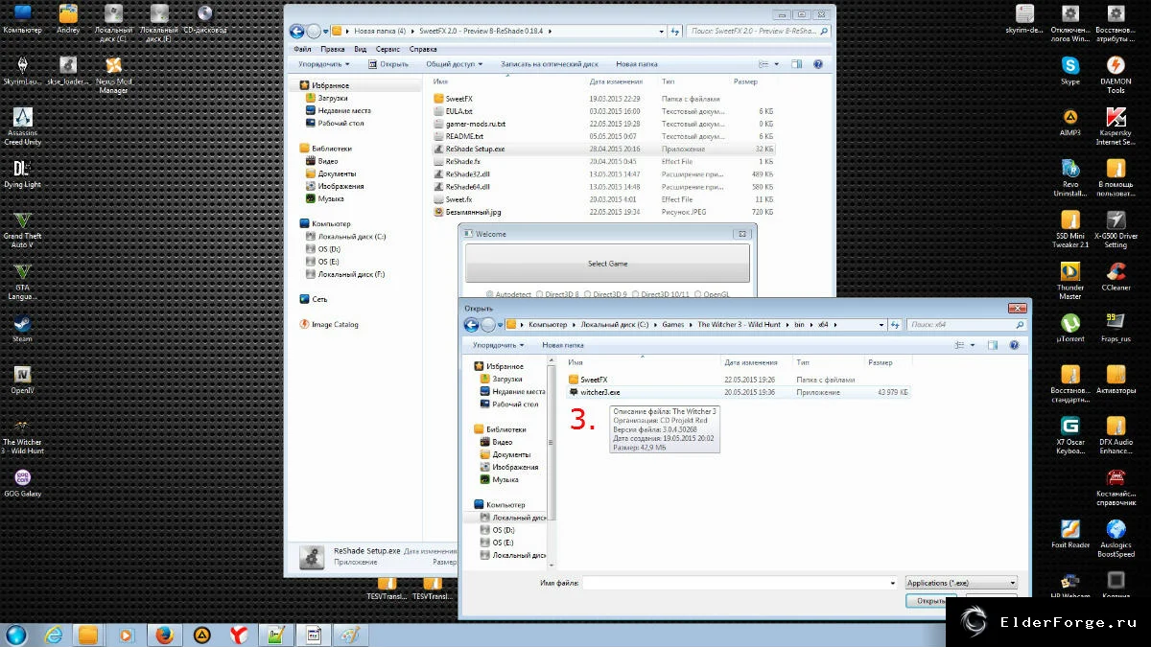Image resolution: width=1151 pixels, height=647 pixels.
Task: Expand Упорядочить menu in SweetFX explorer window
Action: pyautogui.click(x=324, y=64)
